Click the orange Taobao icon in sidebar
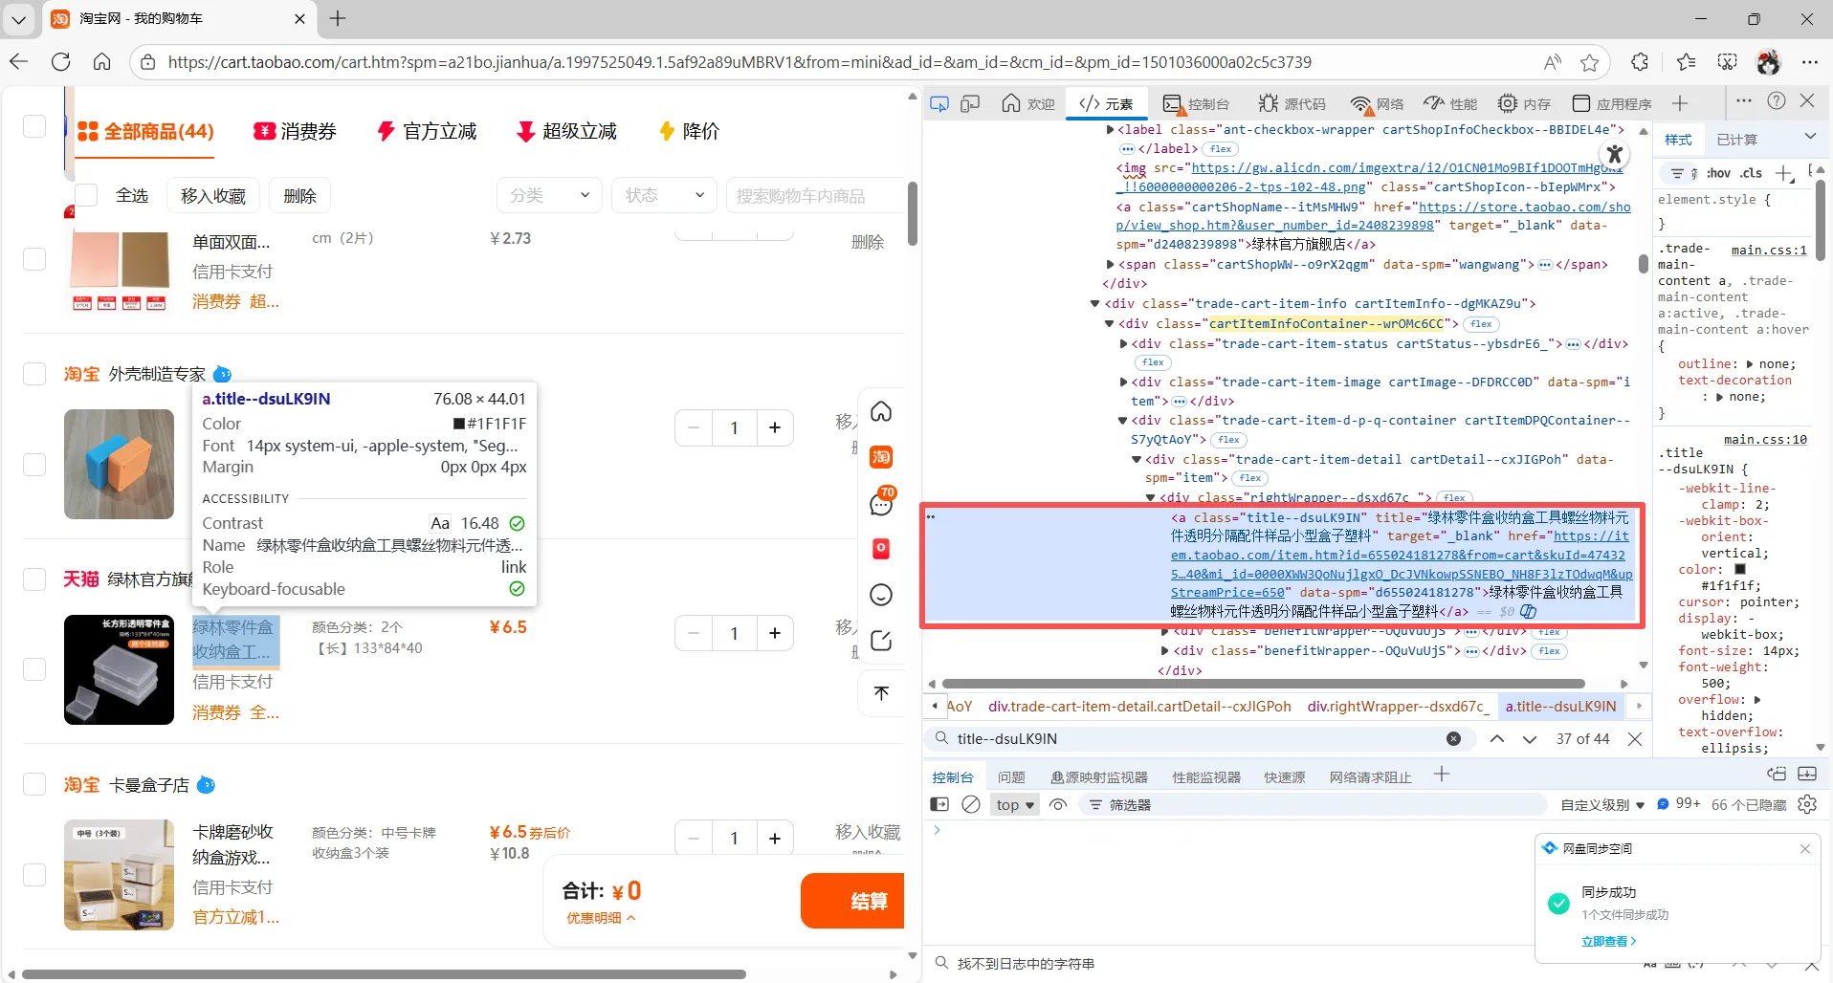This screenshot has height=983, width=1833. 881,456
